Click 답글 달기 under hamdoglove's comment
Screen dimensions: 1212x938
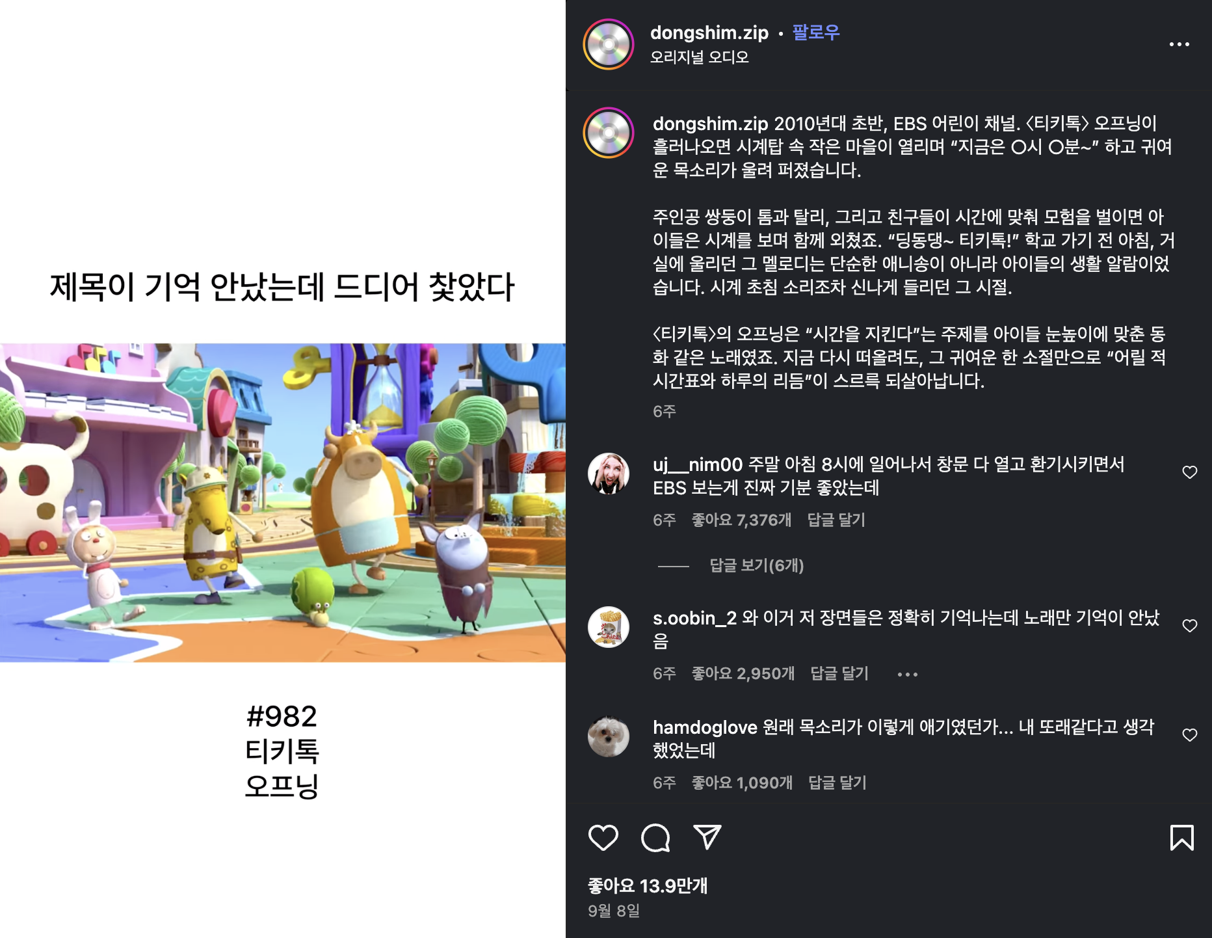tap(837, 783)
